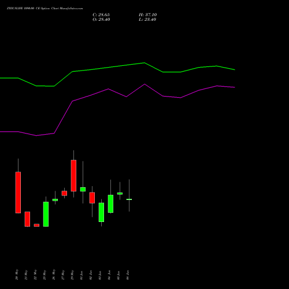This screenshot has width=289, height=289.
Task: Select the 29 May tall red candlestick
Action: point(73,176)
